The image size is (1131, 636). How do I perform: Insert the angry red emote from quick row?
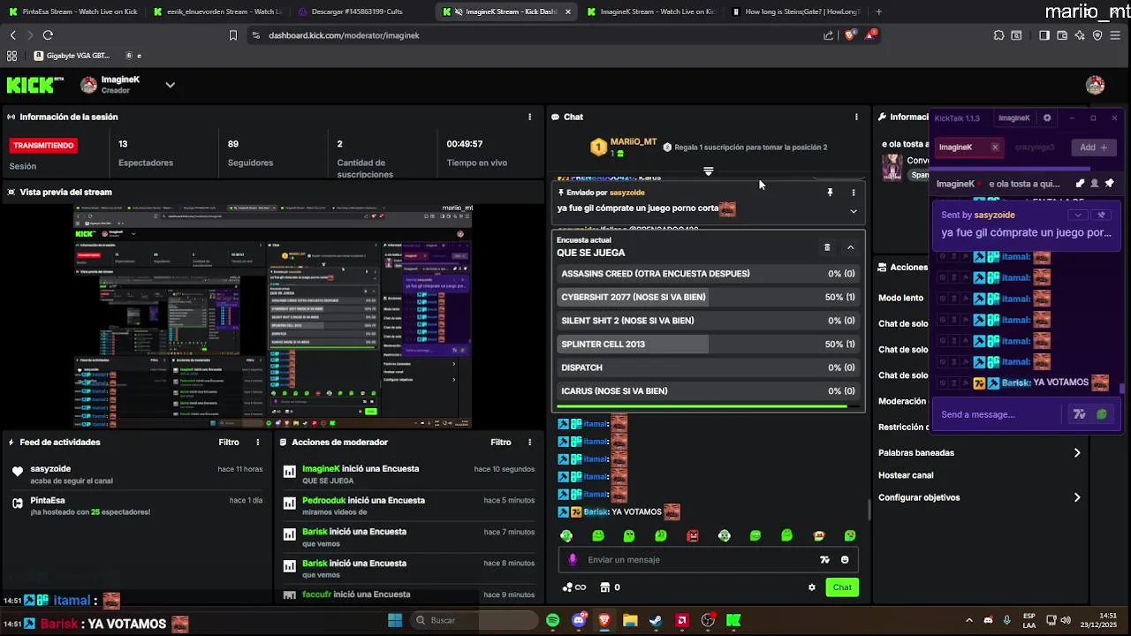pos(693,535)
